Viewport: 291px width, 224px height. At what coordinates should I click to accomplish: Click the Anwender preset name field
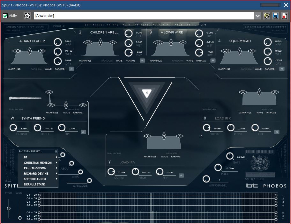click(x=144, y=16)
